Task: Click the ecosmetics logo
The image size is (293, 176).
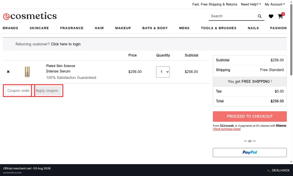Action: click(x=30, y=16)
